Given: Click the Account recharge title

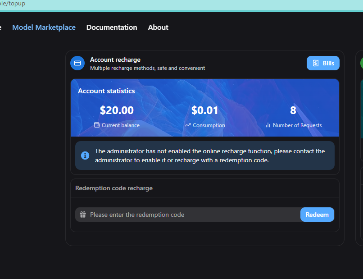Looking at the screenshot, I should (115, 60).
